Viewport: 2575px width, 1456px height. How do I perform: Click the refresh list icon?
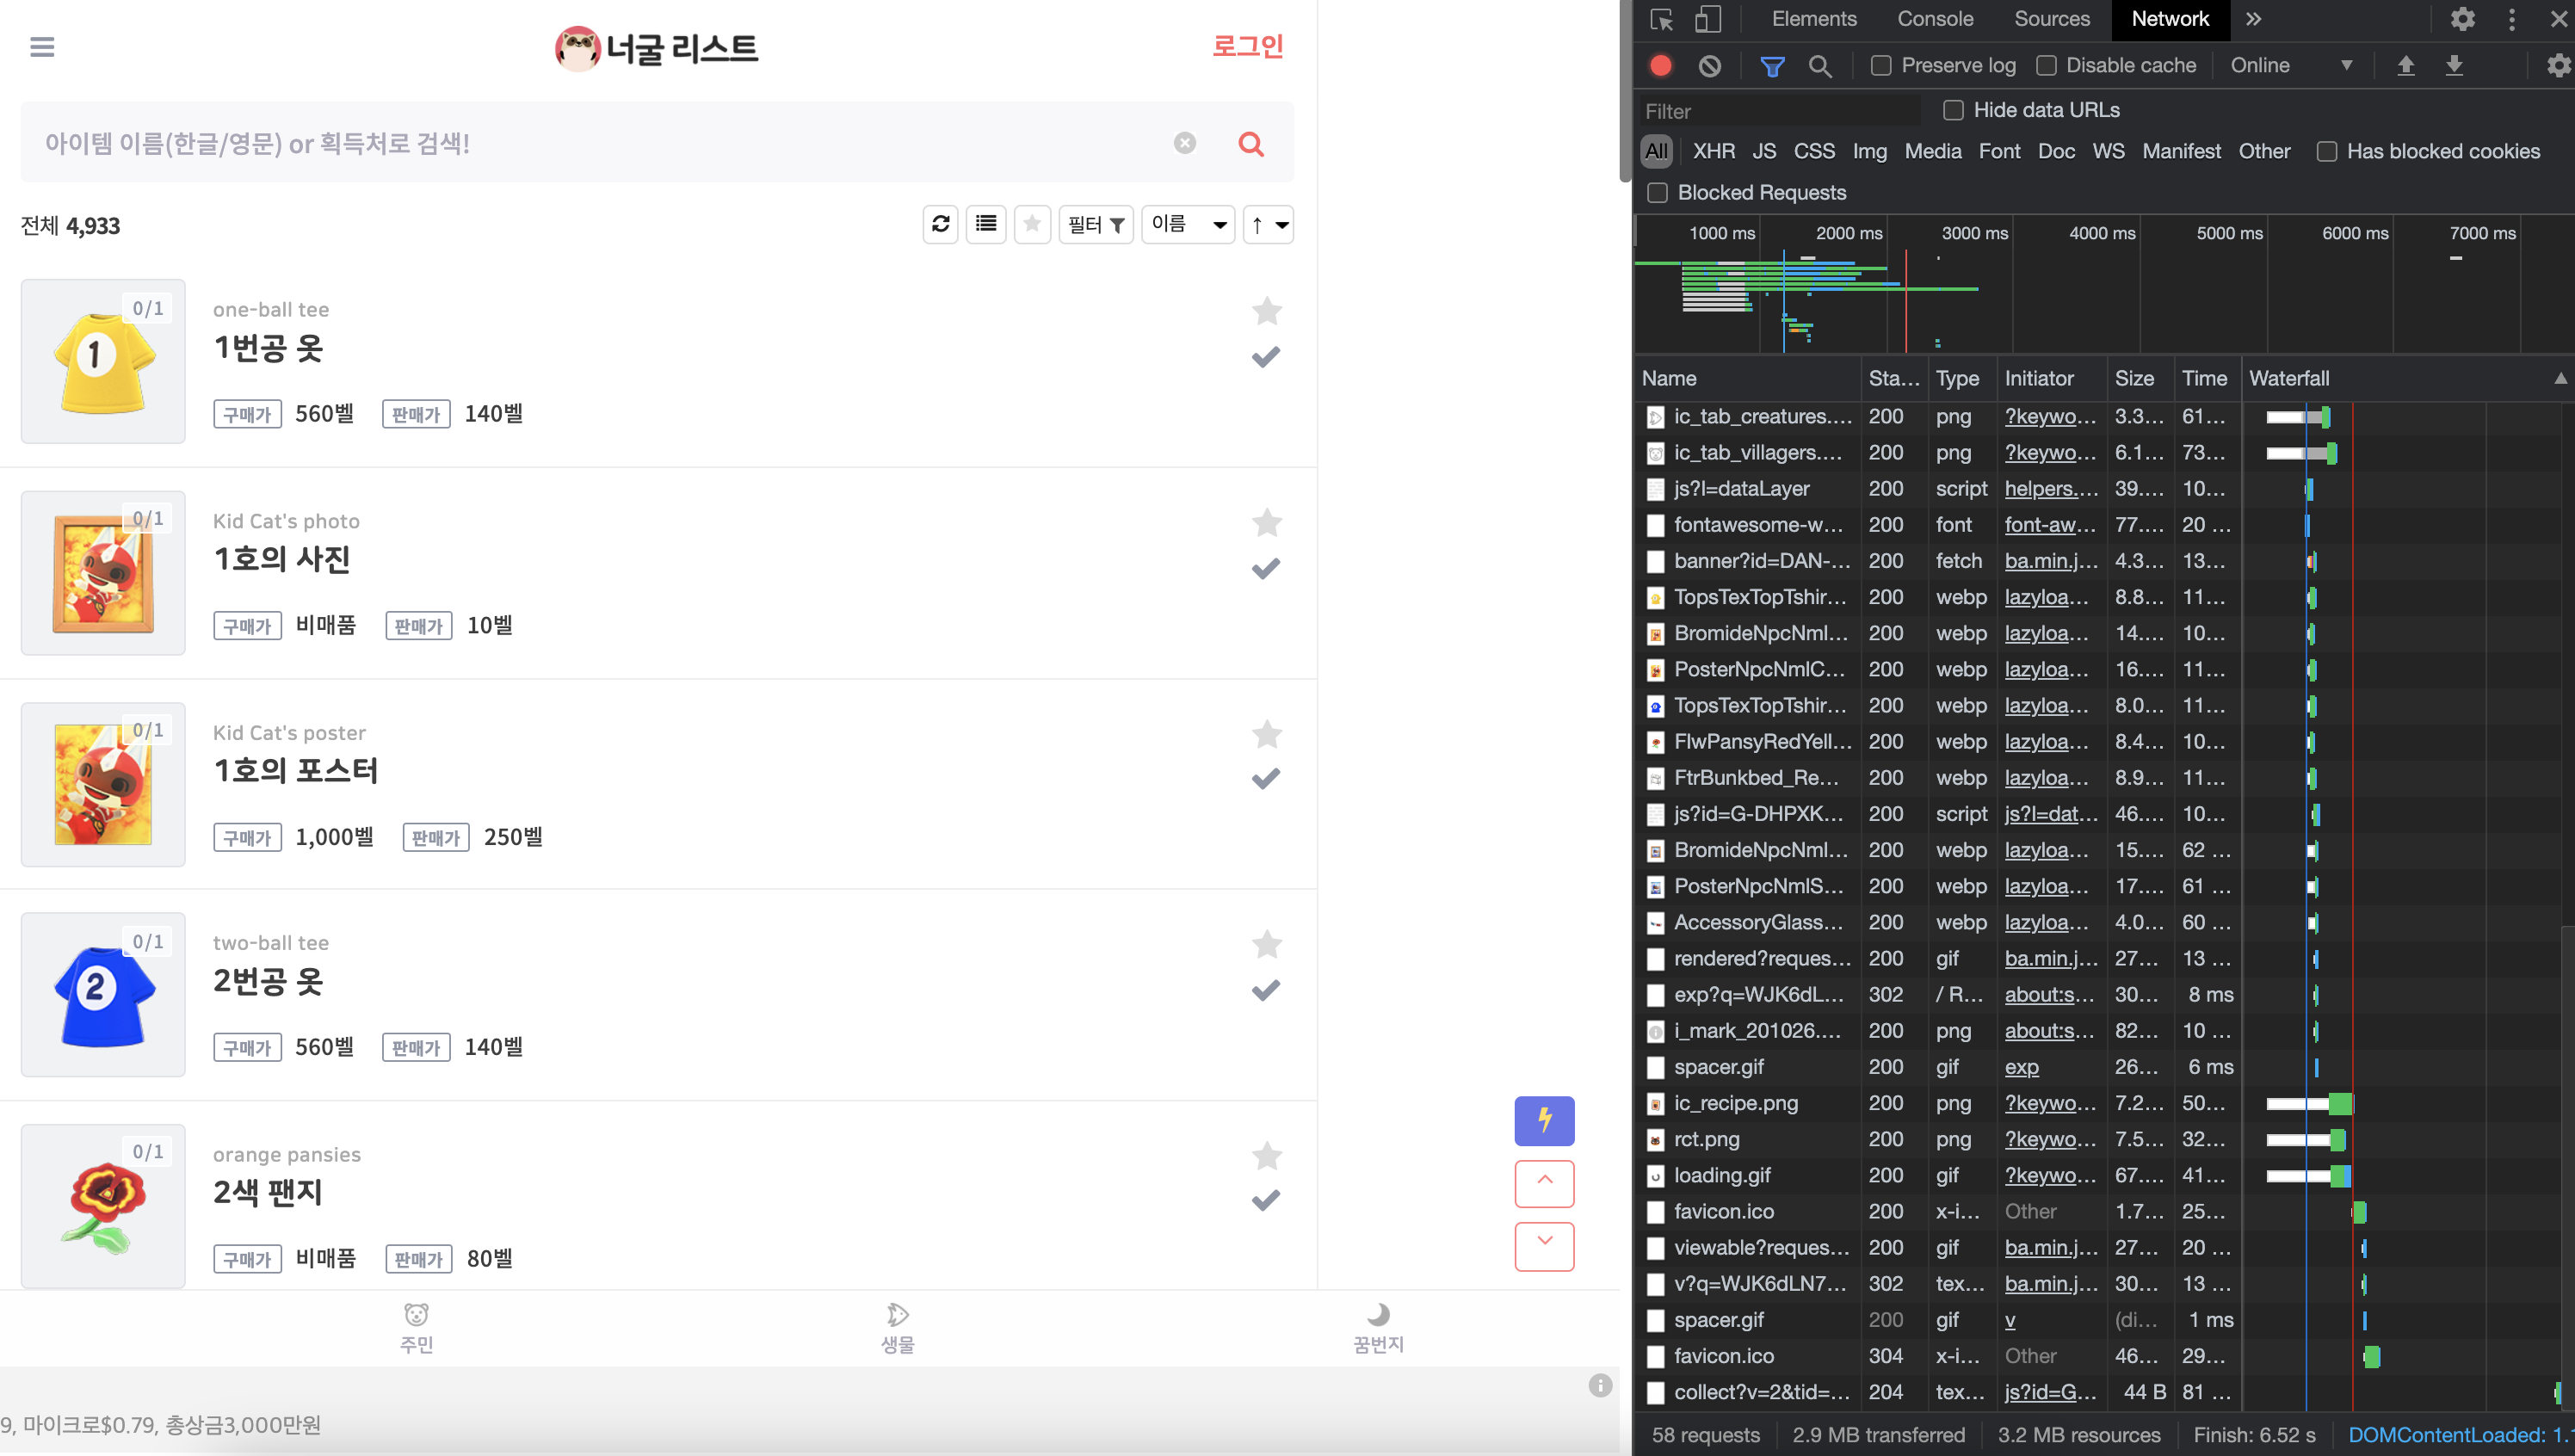[x=940, y=224]
